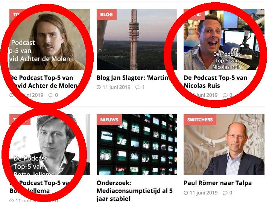Click clock icon beside Jan Slagter date
Screen dimensions: 269x202
point(99,87)
